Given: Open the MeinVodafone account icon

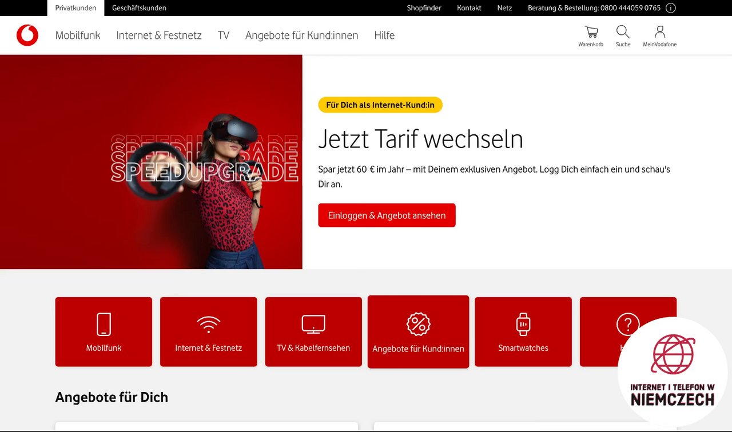Looking at the screenshot, I should pos(659,36).
